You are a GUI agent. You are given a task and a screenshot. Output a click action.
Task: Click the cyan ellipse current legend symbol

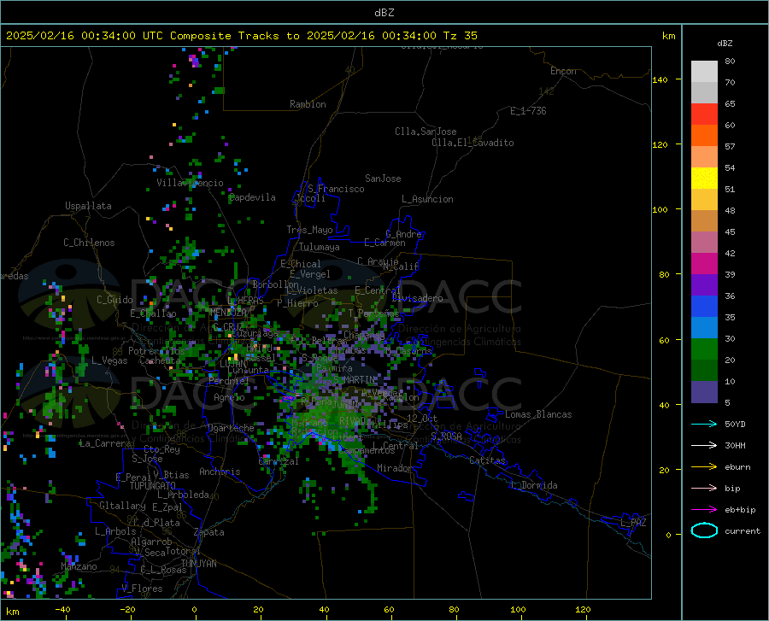(704, 530)
